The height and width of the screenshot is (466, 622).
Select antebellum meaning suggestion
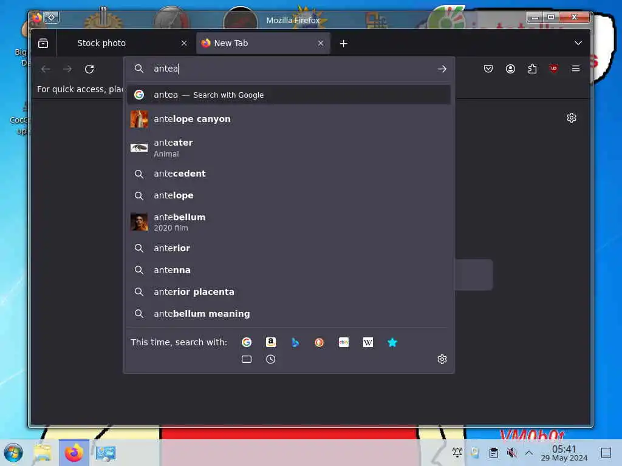[289, 314]
